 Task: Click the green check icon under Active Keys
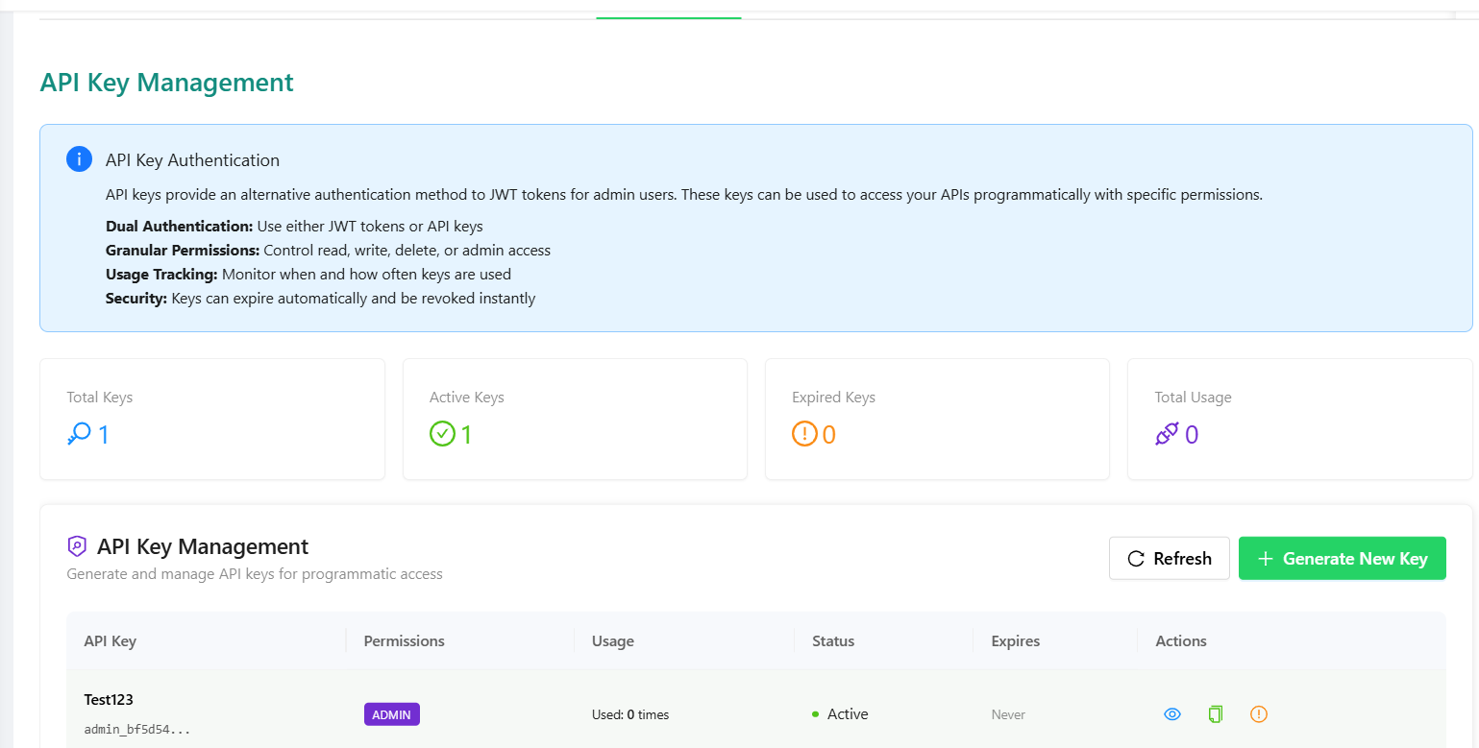coord(443,433)
